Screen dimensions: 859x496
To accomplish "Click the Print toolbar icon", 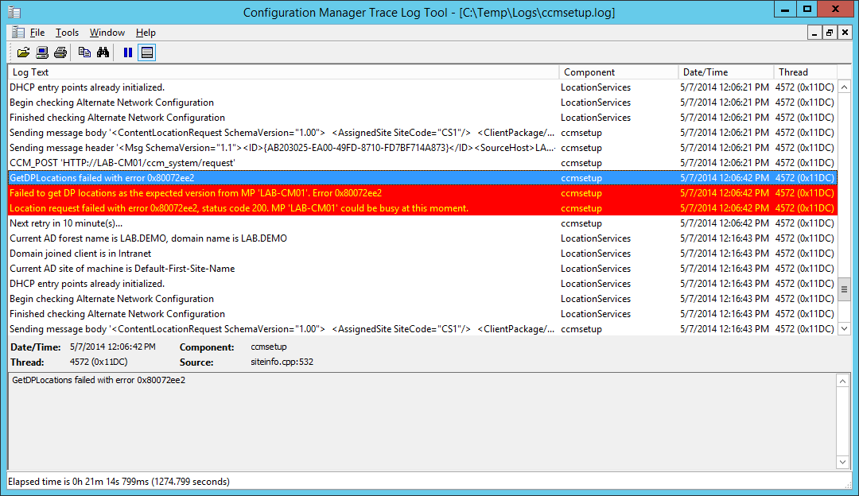I will click(60, 52).
